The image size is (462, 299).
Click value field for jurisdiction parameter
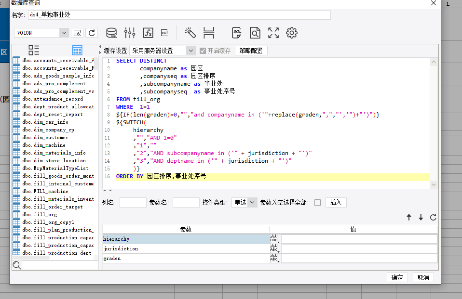[x=359, y=248]
